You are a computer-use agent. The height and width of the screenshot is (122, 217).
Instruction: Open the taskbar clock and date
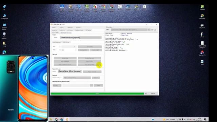(199, 119)
